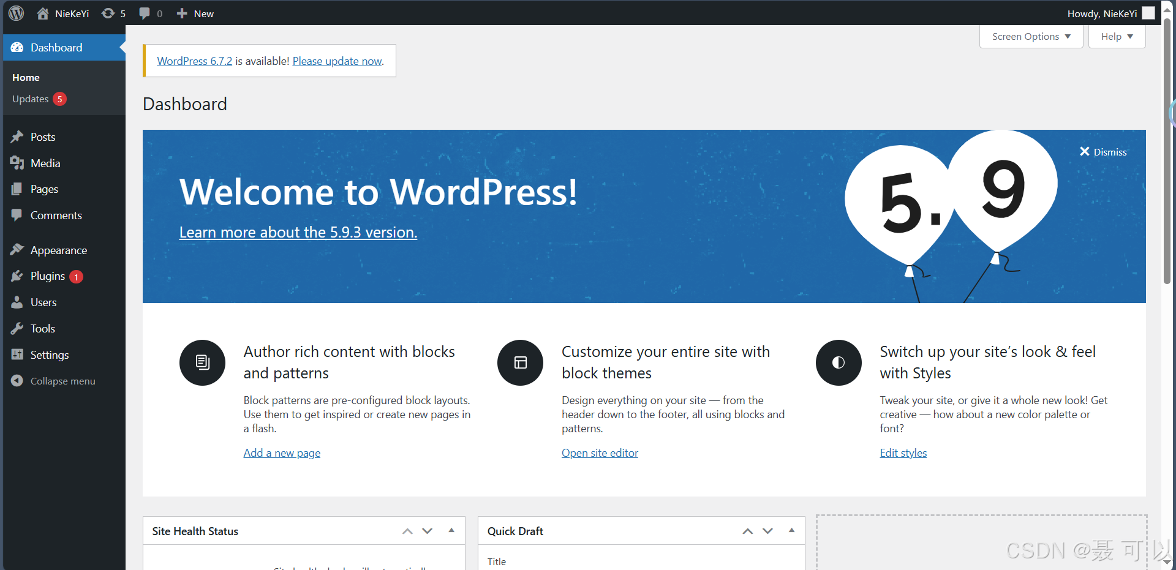Open Learn more about the 5.9.3 version
This screenshot has height=570, width=1176.
pyautogui.click(x=298, y=232)
